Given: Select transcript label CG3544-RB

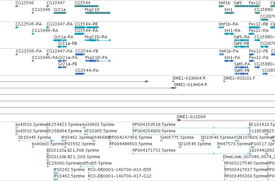Looking at the screenshot, I should click(86, 24).
